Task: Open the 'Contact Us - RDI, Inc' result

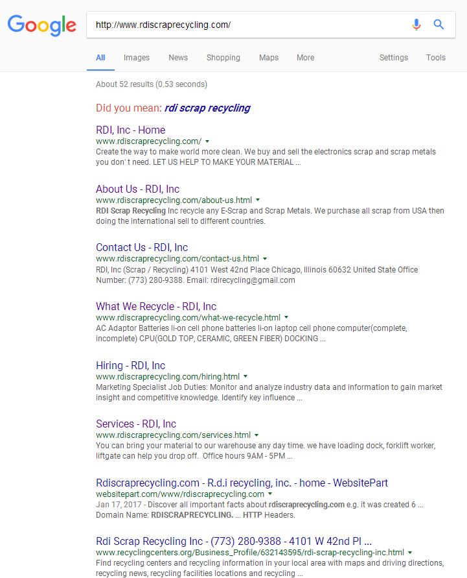Action: (142, 247)
